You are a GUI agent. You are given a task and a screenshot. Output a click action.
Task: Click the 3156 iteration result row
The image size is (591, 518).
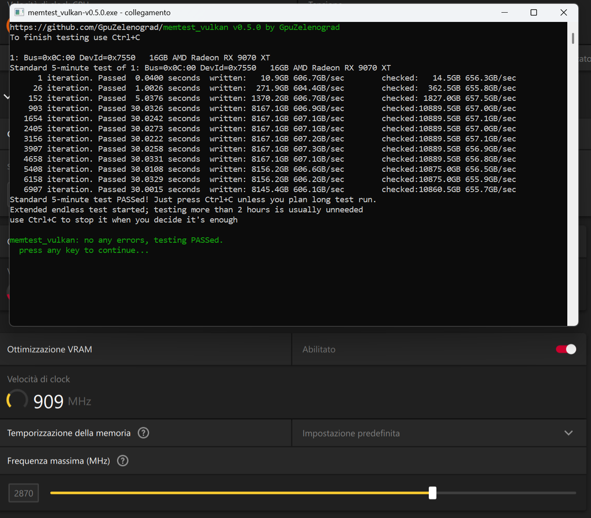[270, 138]
